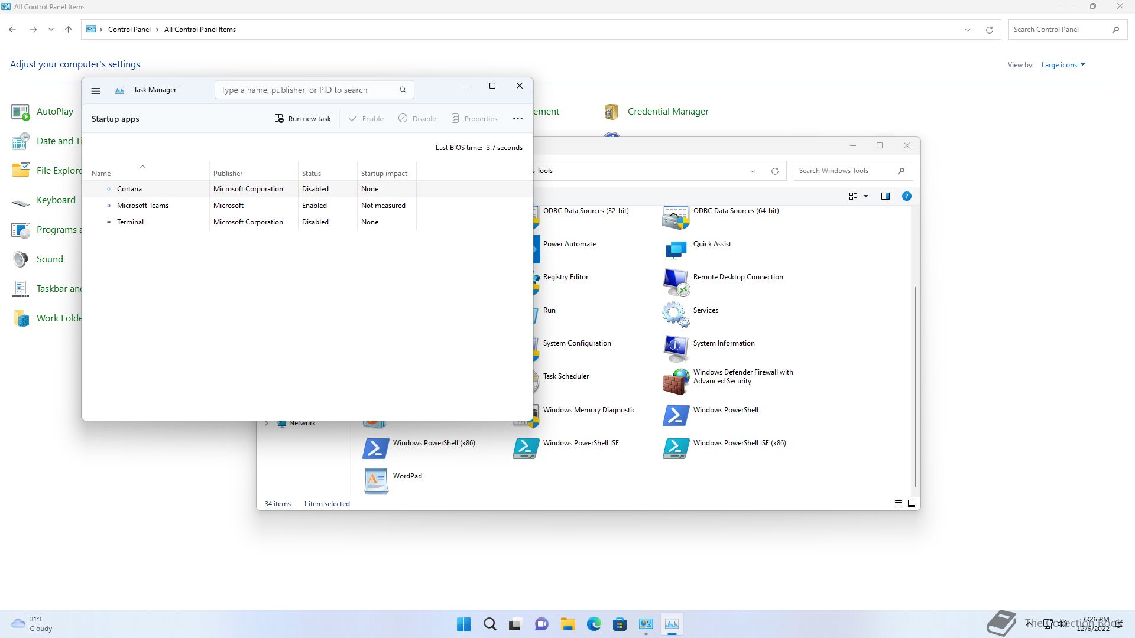Select the Terminal startup row
1135x638 pixels.
click(307, 222)
